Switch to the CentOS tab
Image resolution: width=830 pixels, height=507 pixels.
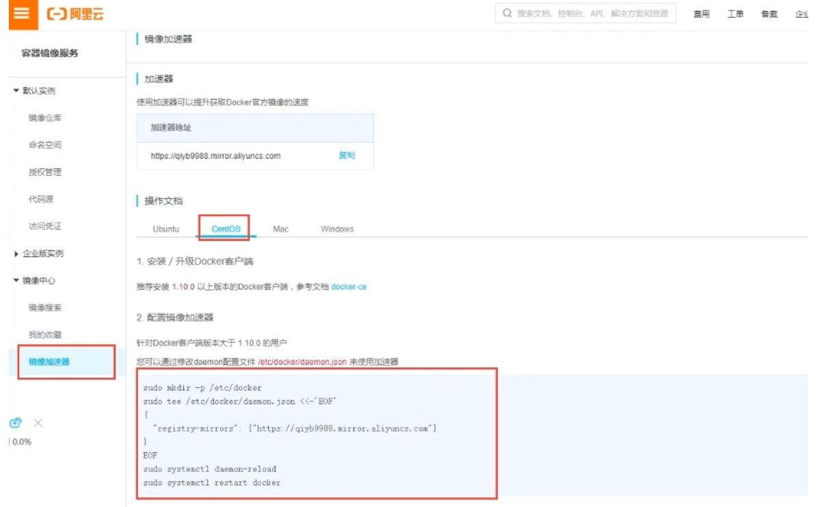pyautogui.click(x=226, y=229)
